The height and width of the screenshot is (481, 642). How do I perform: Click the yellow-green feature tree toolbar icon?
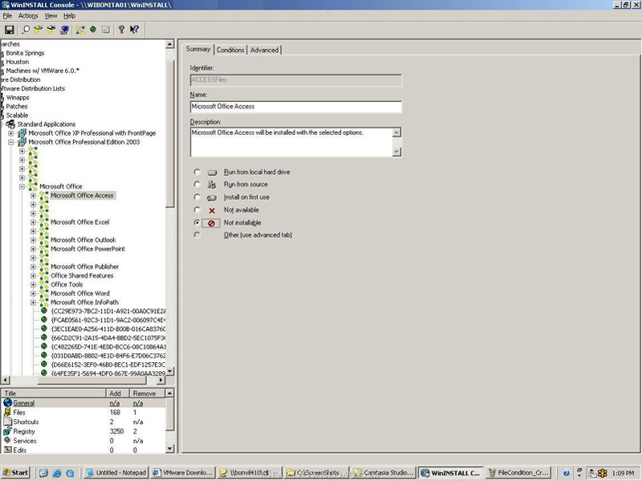tap(80, 30)
